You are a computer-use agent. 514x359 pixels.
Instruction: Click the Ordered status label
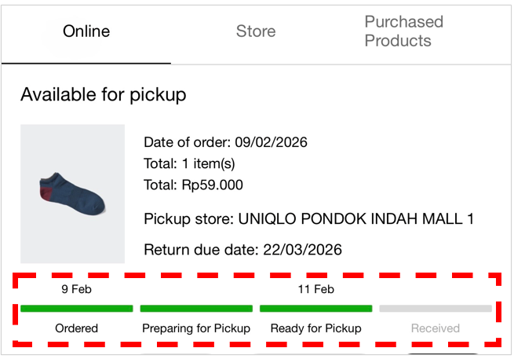76,328
